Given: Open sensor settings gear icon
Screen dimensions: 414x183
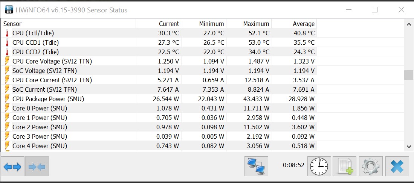Looking at the screenshot, I should point(371,166).
